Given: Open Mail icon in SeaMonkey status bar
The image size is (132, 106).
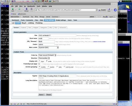Looking at the screenshot, I should (x=15, y=104).
